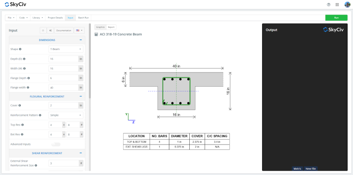
Task: Click the green Run button
Action: point(336,18)
